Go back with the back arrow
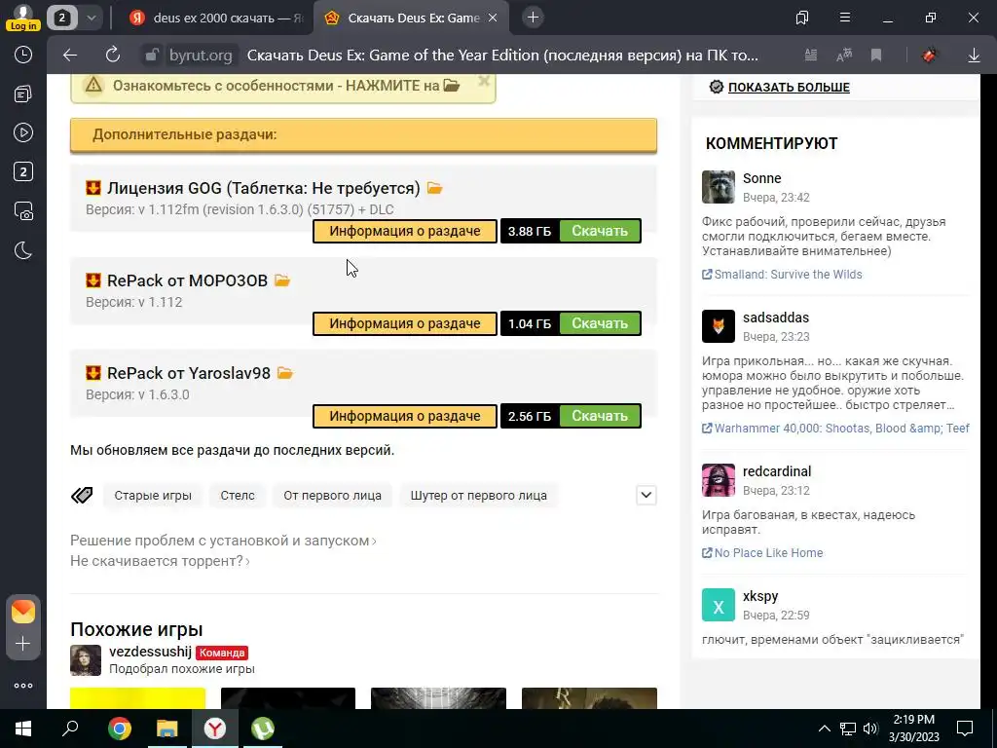Screen dimensions: 997x748 point(70,56)
